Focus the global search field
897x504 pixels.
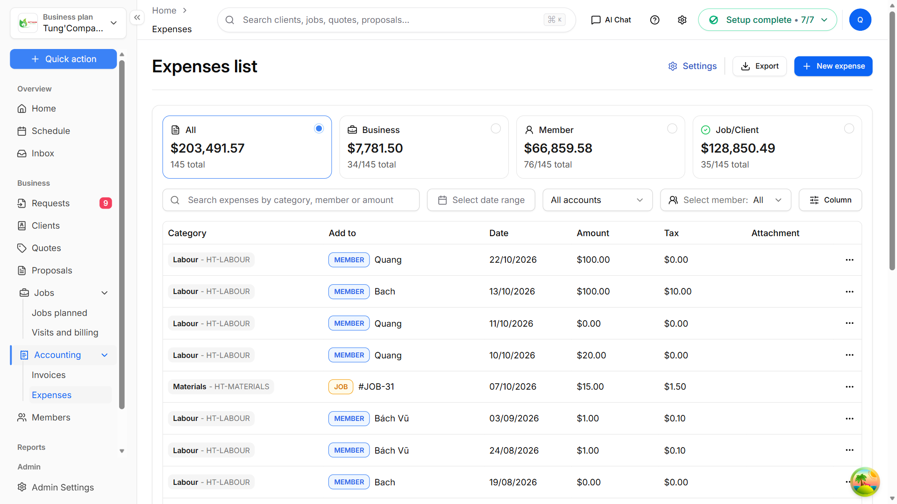pos(396,20)
